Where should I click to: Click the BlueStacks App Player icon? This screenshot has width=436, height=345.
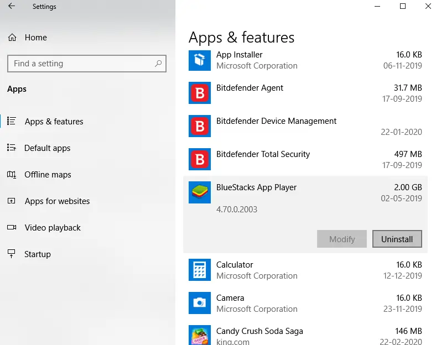(200, 192)
